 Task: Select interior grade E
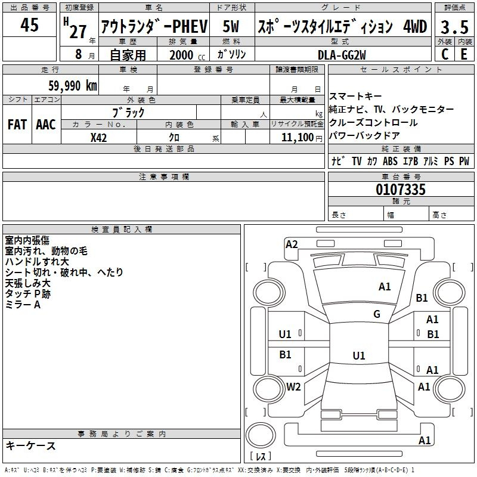tap(464, 54)
